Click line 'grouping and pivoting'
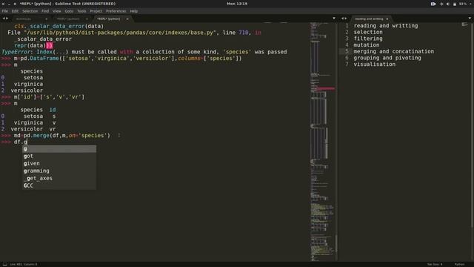 [x=387, y=58]
